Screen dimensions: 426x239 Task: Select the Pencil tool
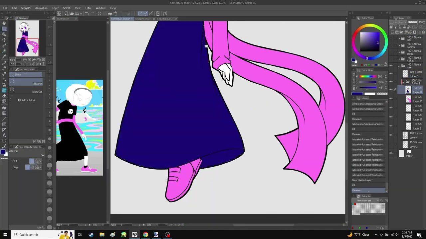click(x=4, y=68)
